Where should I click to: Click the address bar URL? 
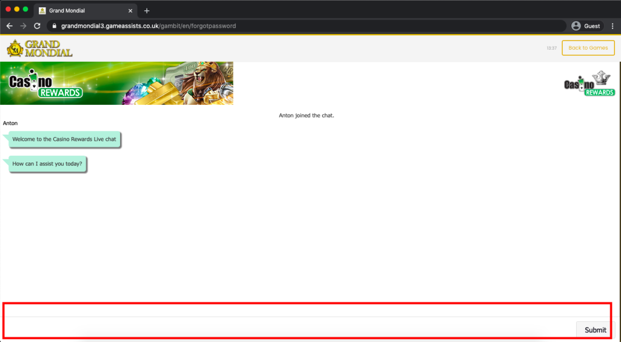tap(149, 26)
